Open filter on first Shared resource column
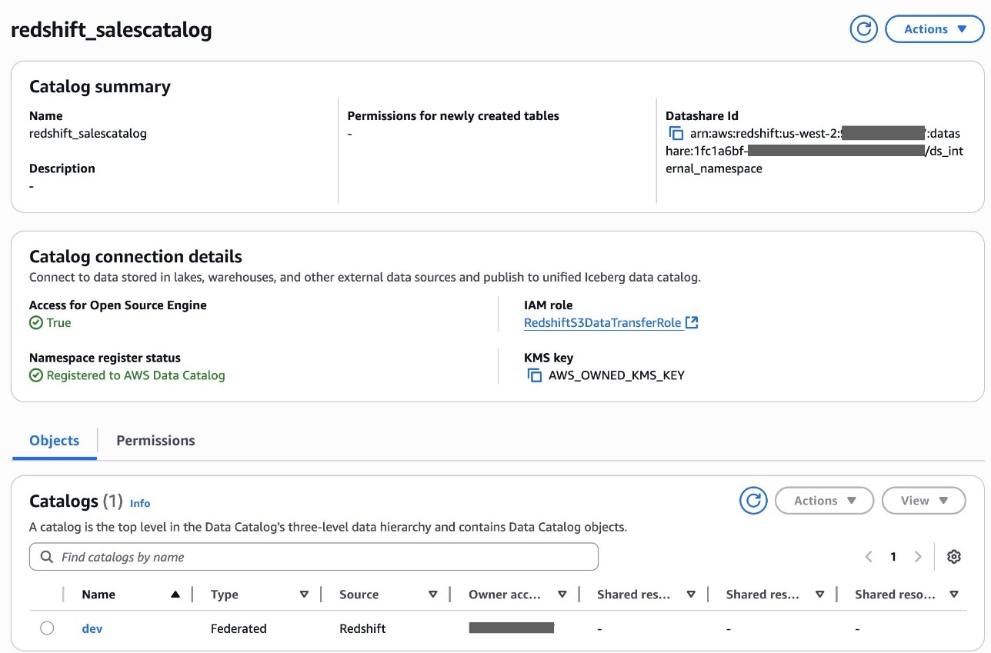 point(691,595)
